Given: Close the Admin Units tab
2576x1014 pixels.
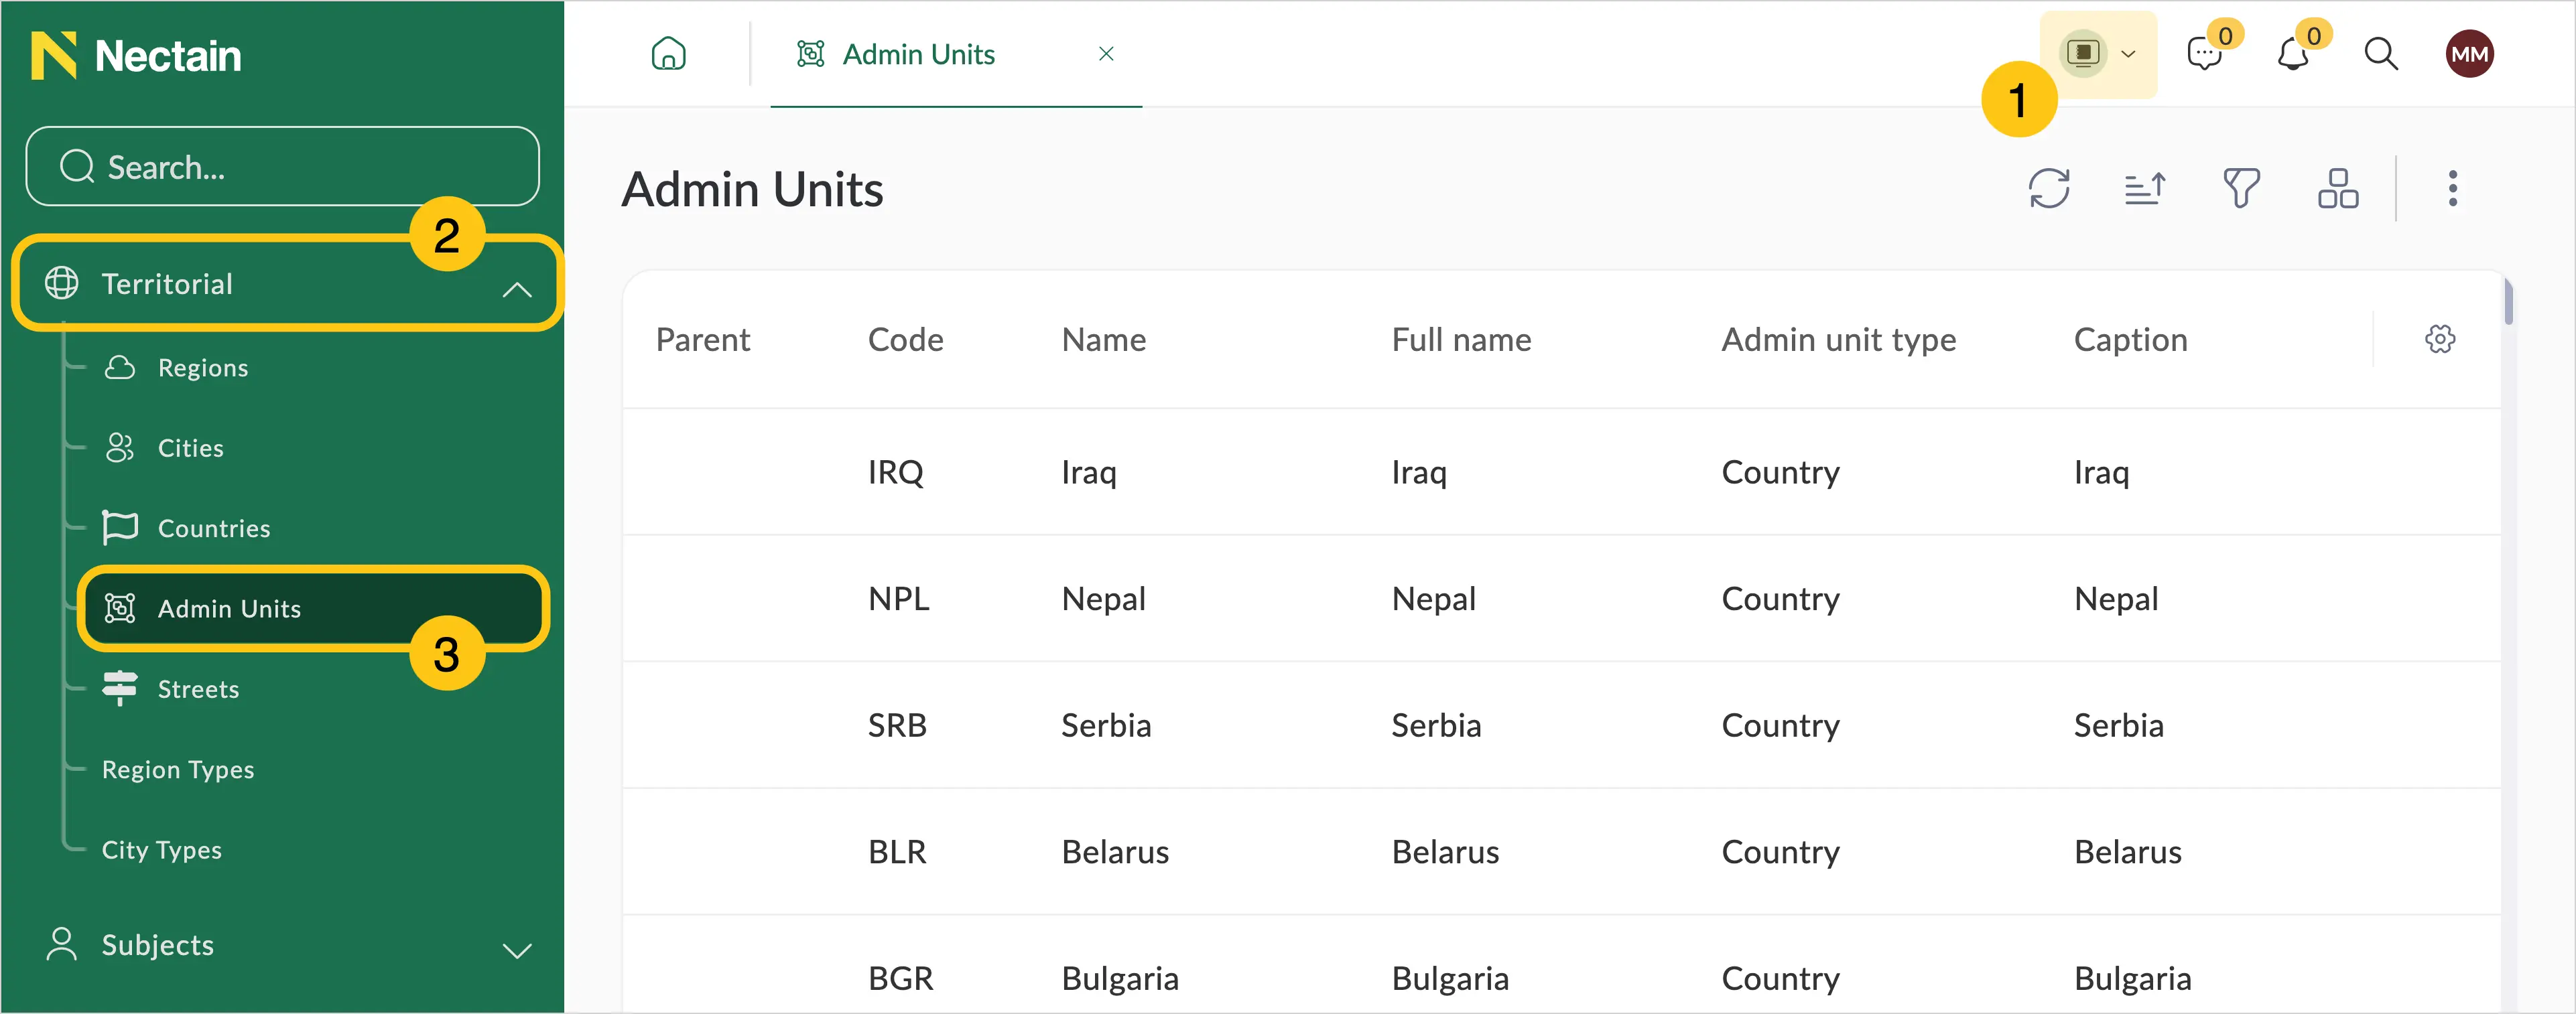Looking at the screenshot, I should (1106, 54).
